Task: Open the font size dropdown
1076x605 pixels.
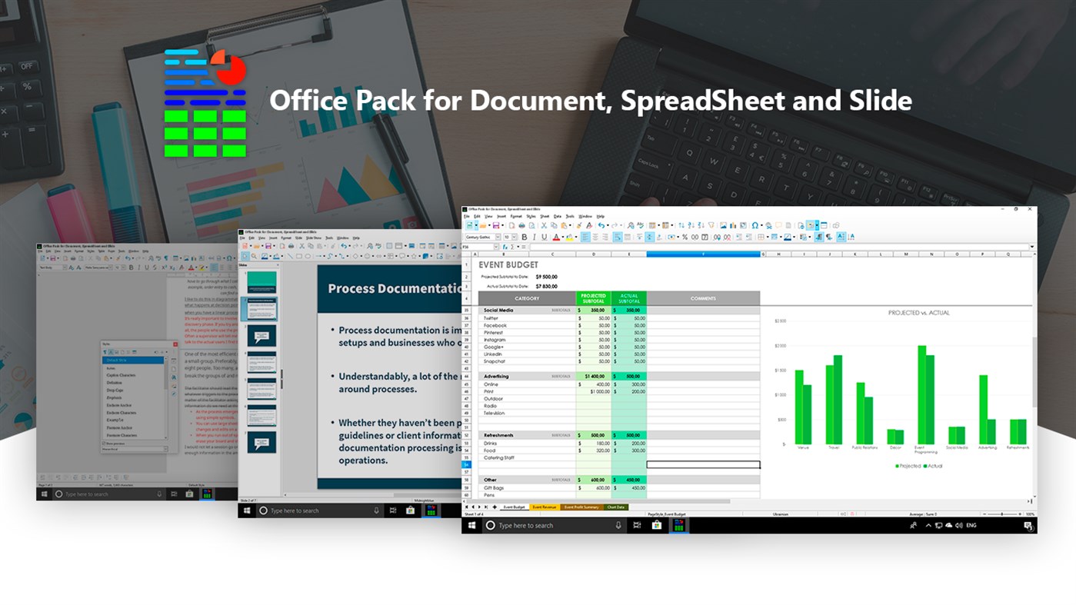Action: (x=514, y=235)
